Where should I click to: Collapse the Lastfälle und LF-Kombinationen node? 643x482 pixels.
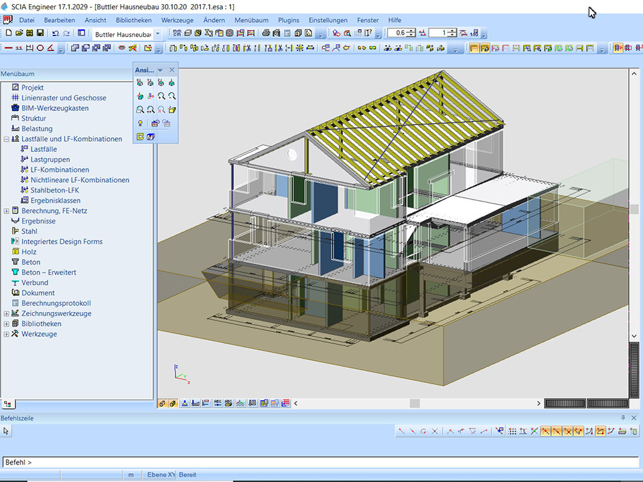(x=7, y=139)
